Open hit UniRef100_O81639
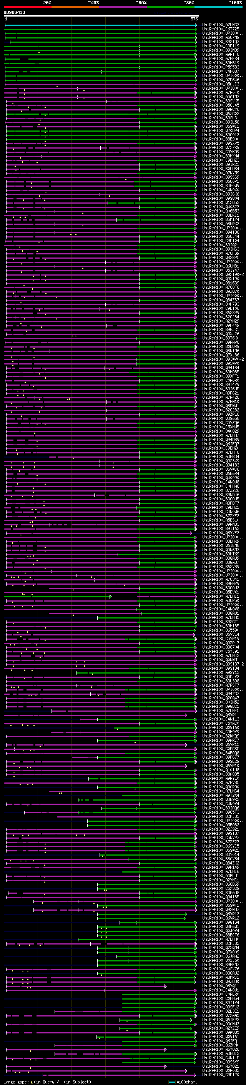The image size is (246, 1085). [220, 283]
